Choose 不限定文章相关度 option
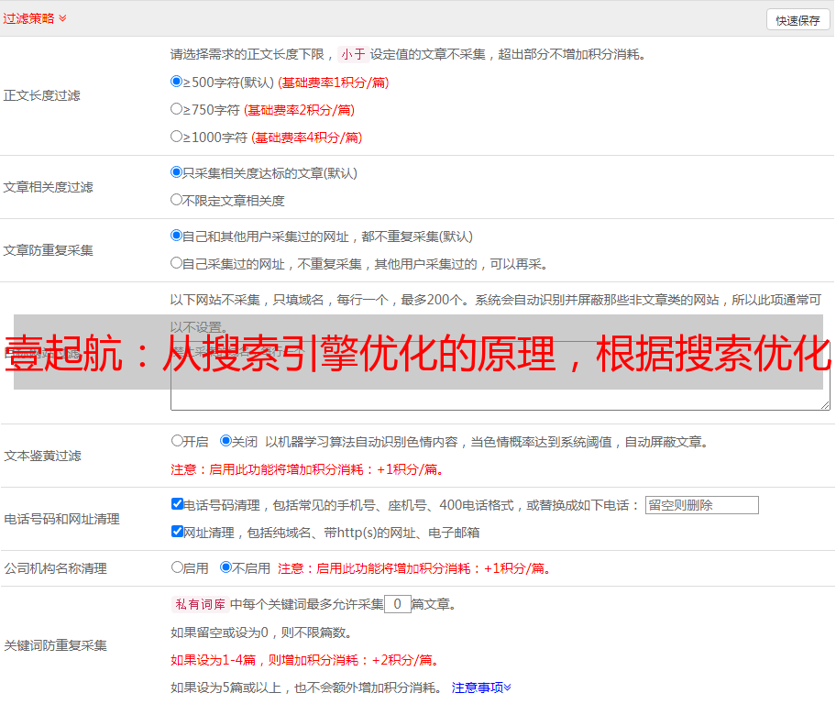Screen dimensions: 836x704 click(x=176, y=200)
